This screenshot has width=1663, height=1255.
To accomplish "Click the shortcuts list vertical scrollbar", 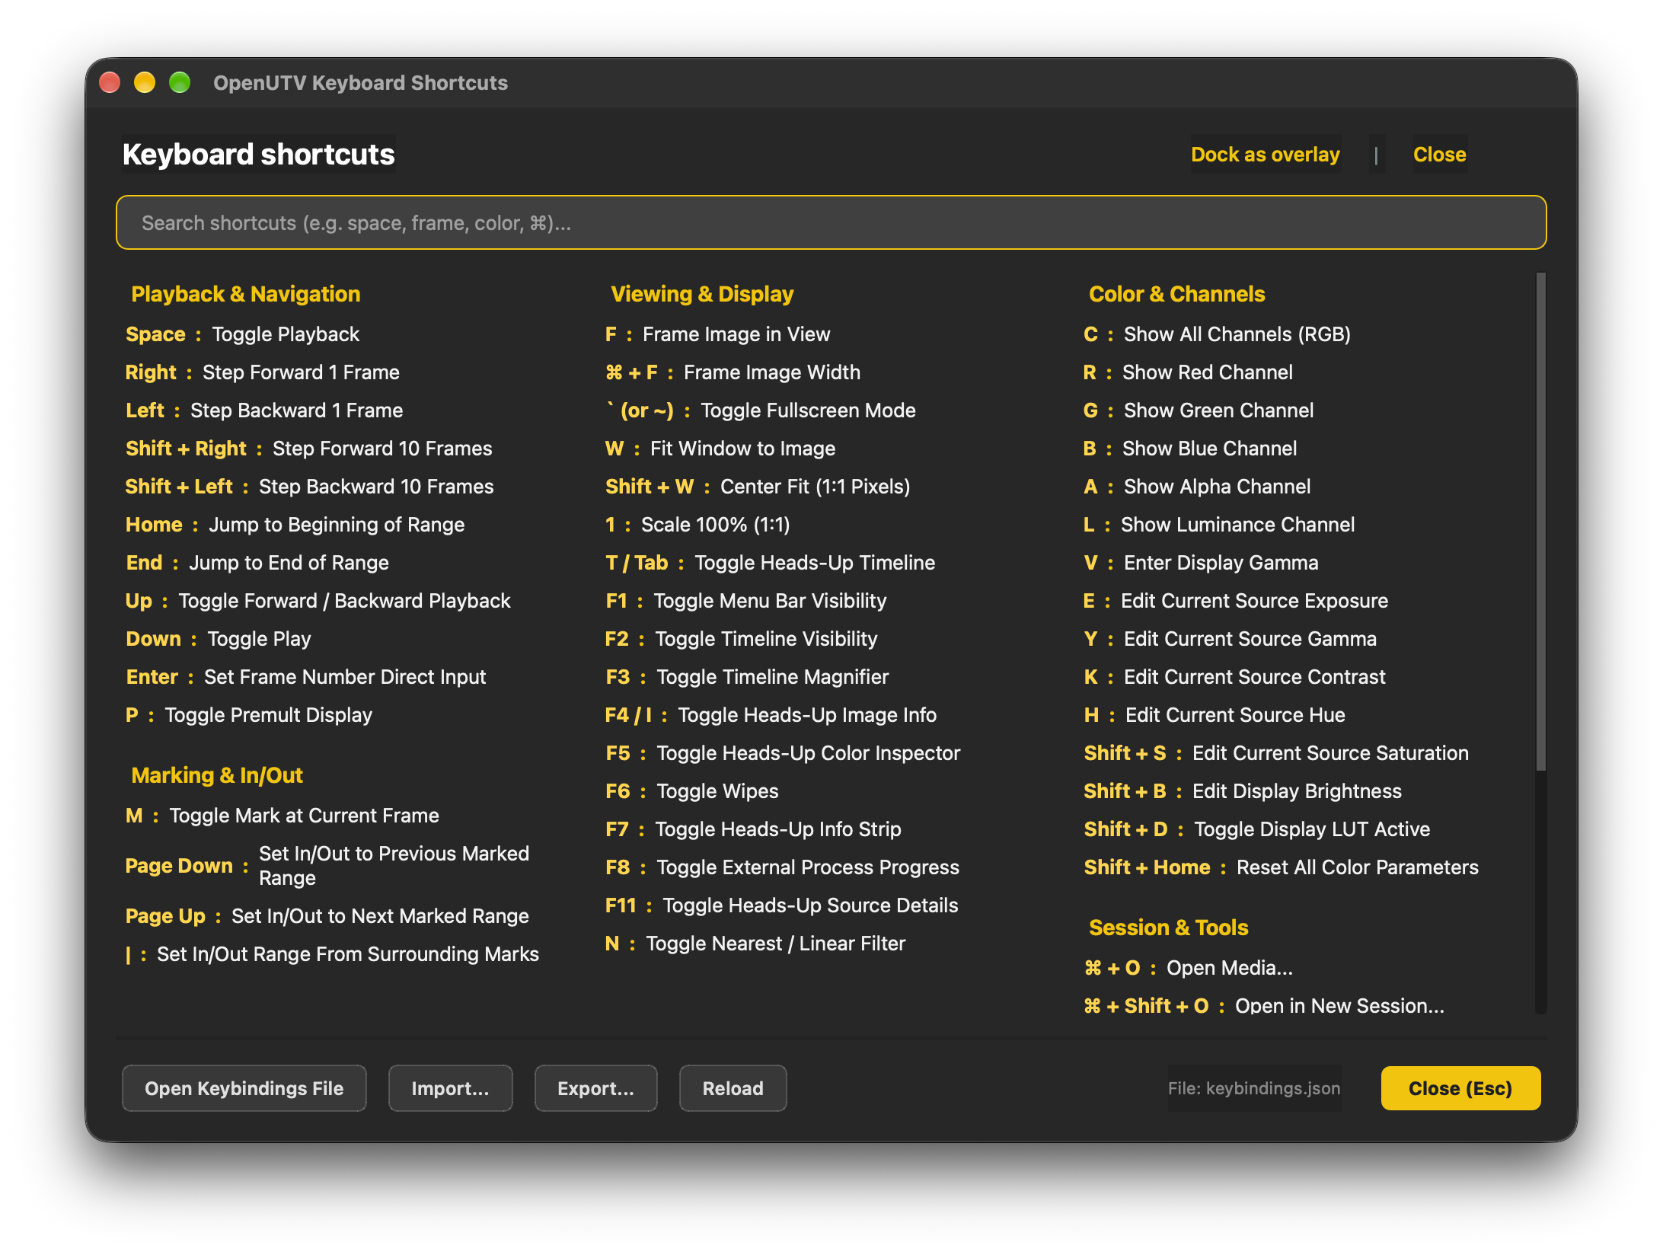I will pyautogui.click(x=1540, y=521).
